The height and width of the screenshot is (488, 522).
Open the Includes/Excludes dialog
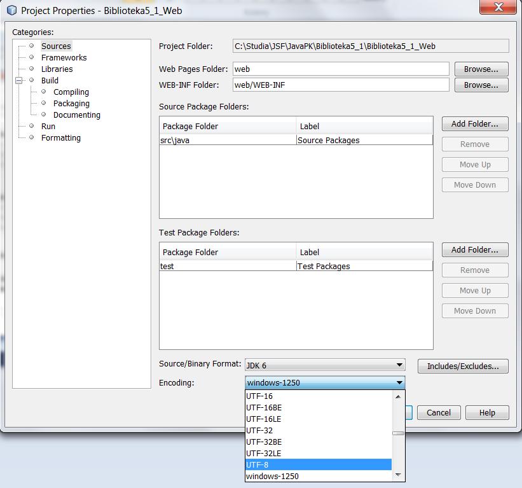[x=463, y=366]
